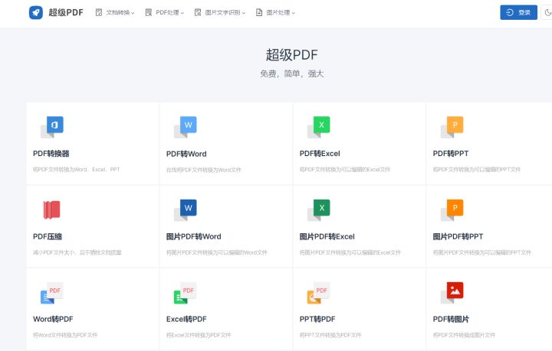Click the light-blue W icon above PDF转Word
The width and height of the screenshot is (552, 351).
point(186,127)
